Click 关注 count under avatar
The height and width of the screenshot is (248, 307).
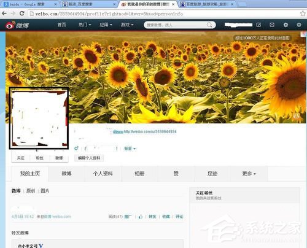point(21,158)
